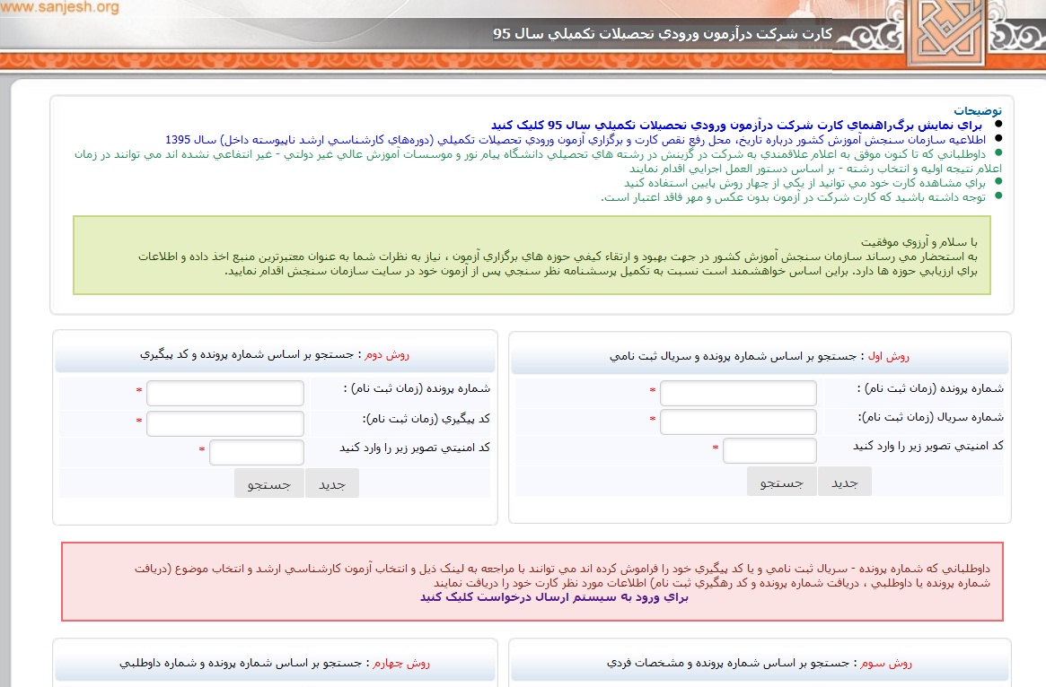Focus the شماره پرونده field under روش اول
This screenshot has width=1046, height=687.
pyautogui.click(x=738, y=393)
